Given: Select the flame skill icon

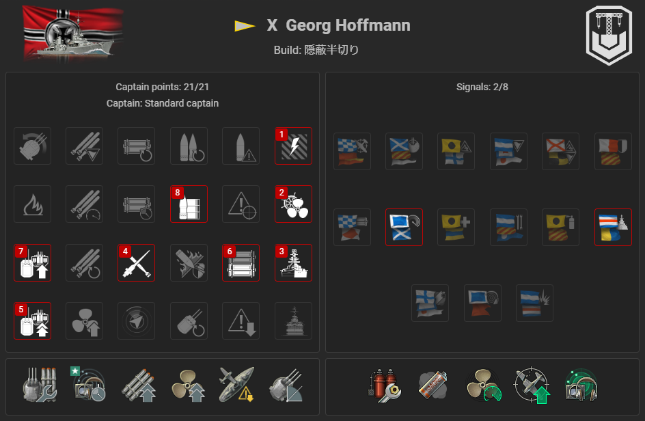Looking at the screenshot, I should [33, 204].
